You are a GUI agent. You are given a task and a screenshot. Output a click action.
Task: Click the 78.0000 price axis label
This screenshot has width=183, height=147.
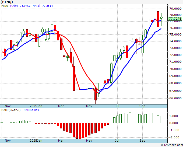point(175,15)
